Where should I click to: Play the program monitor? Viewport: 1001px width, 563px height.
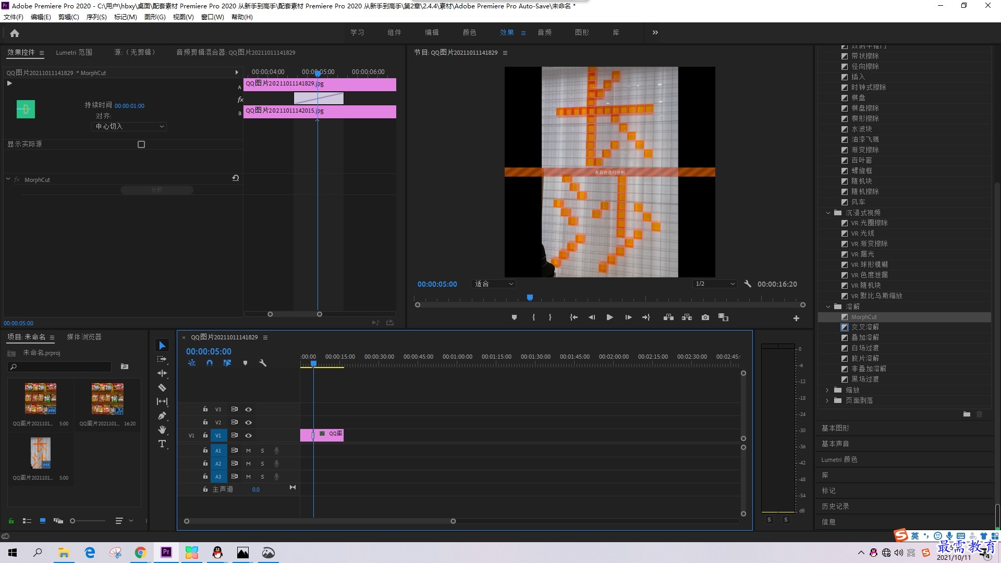[609, 317]
